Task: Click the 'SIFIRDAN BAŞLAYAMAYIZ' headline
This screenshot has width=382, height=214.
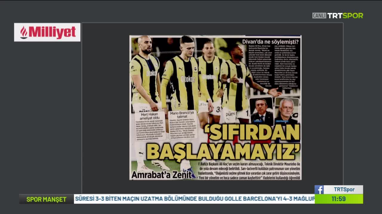Action: click(223, 142)
